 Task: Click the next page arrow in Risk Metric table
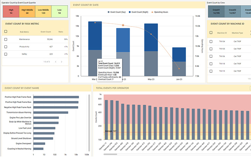coord(62,62)
